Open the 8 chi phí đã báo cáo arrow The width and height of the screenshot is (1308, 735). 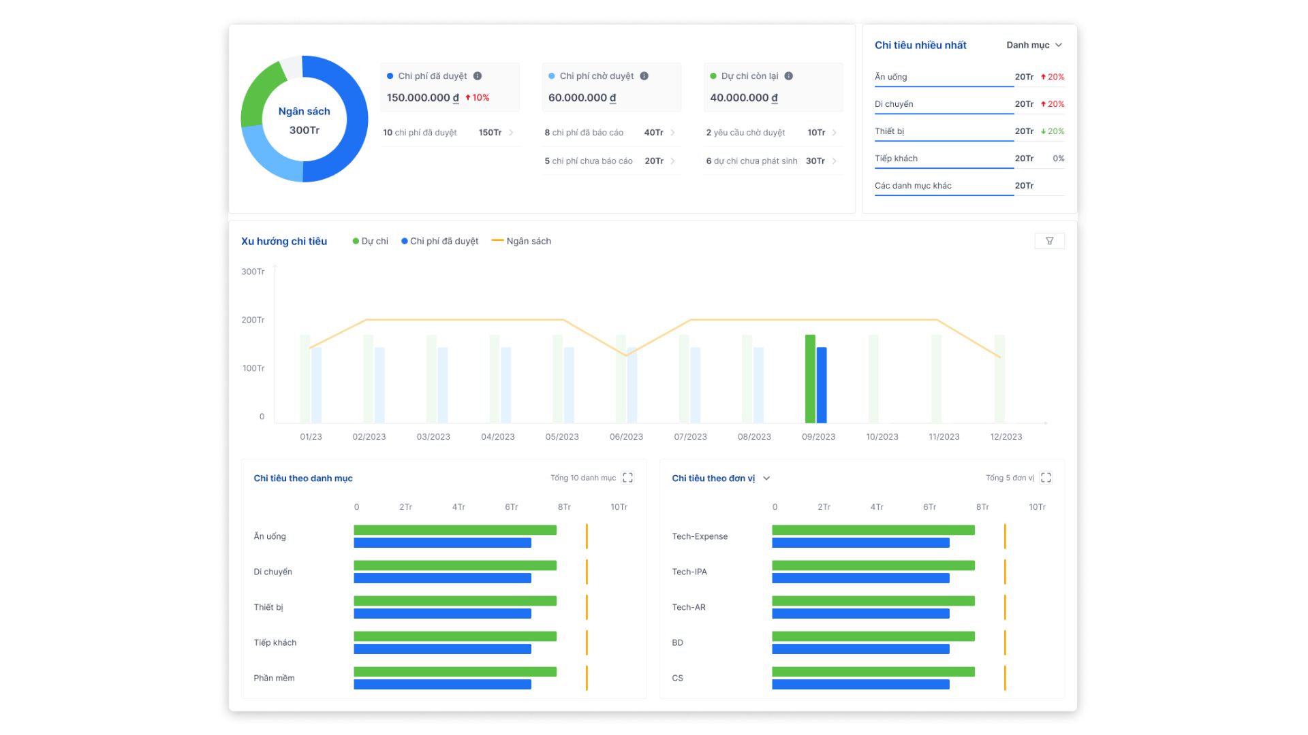[x=672, y=133]
